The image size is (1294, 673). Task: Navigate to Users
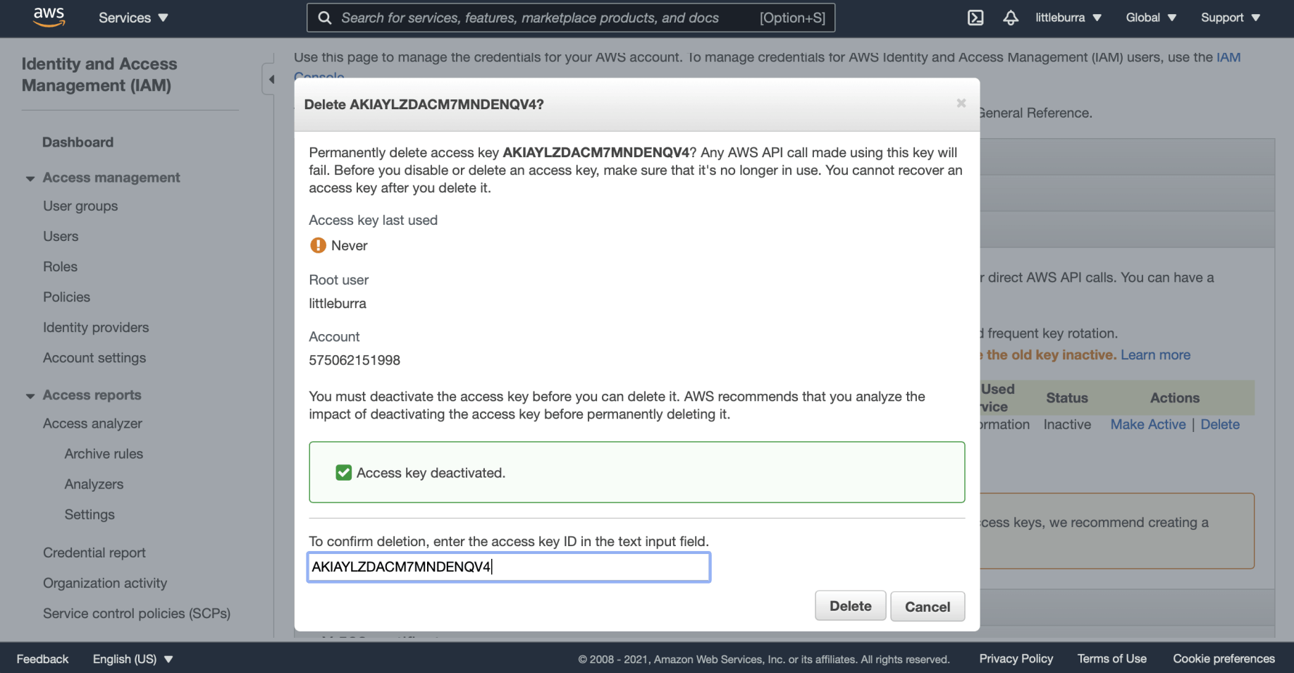61,236
